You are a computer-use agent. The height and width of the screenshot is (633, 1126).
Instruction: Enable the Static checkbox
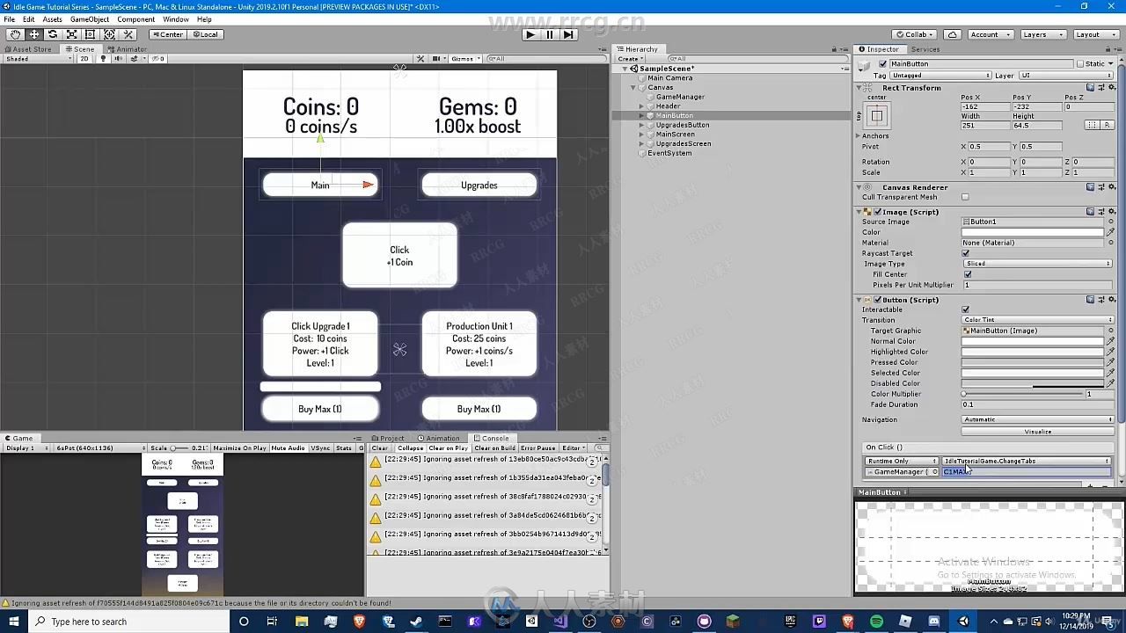point(1080,64)
